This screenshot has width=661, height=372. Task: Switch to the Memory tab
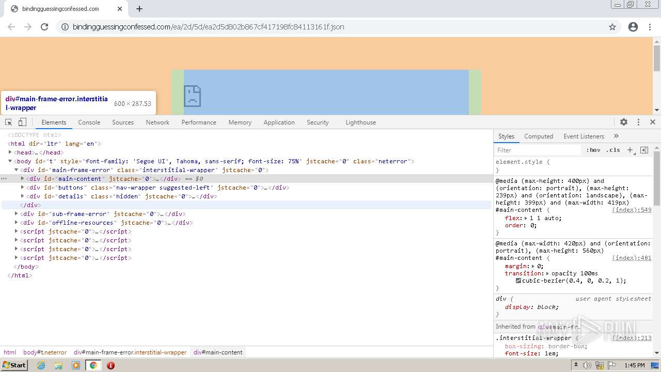pyautogui.click(x=240, y=122)
